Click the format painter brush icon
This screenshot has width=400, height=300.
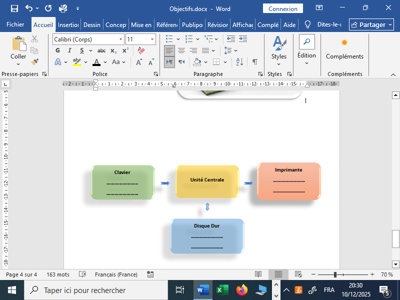pyautogui.click(x=34, y=61)
